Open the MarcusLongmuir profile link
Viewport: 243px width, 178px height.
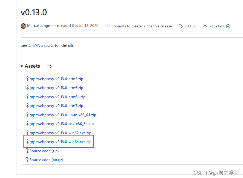pos(41,26)
